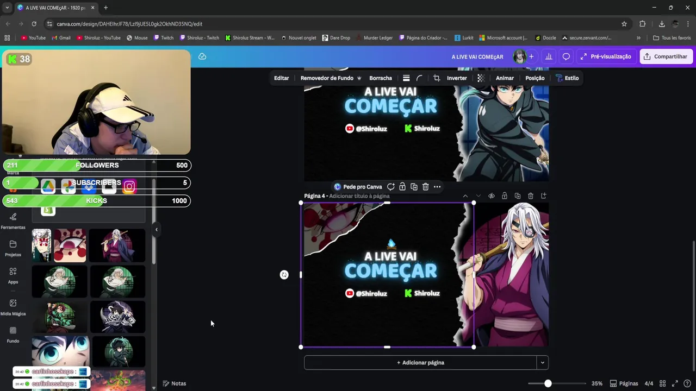Image resolution: width=696 pixels, height=391 pixels.
Task: Show more bookmarks chevron
Action: click(638, 38)
